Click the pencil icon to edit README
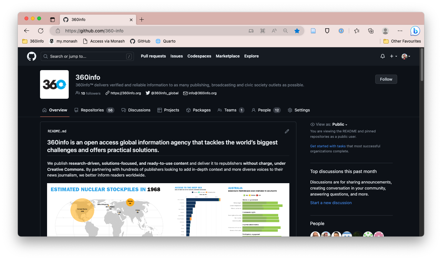This screenshot has width=442, height=260. pyautogui.click(x=287, y=131)
